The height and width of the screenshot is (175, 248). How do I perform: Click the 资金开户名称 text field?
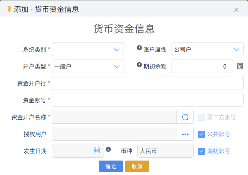click(x=114, y=117)
